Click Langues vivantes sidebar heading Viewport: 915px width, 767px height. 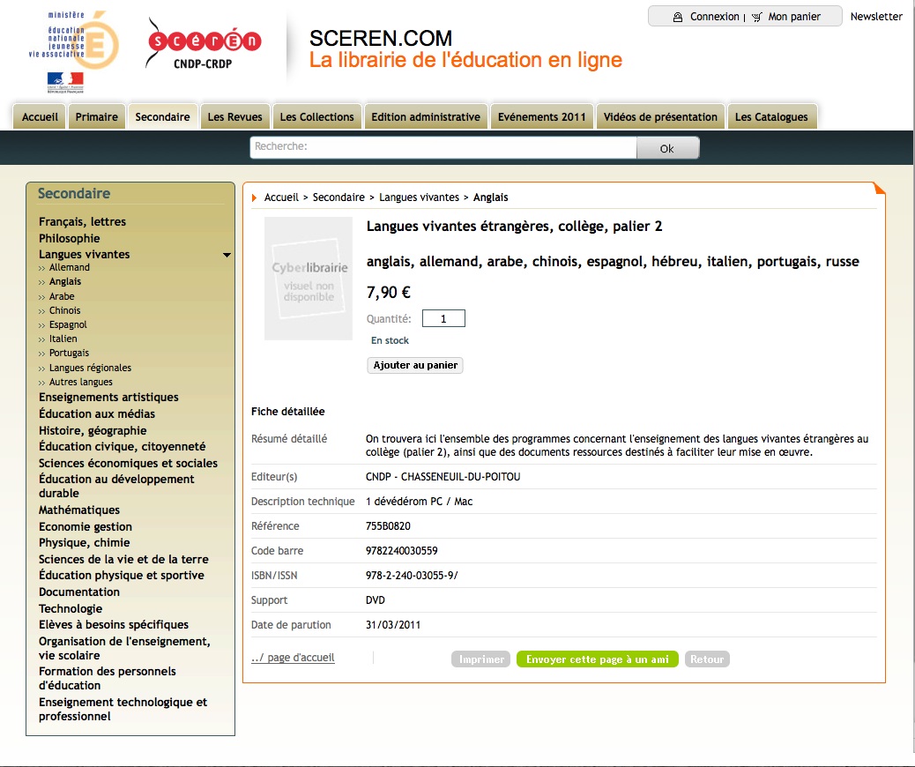[x=84, y=255]
